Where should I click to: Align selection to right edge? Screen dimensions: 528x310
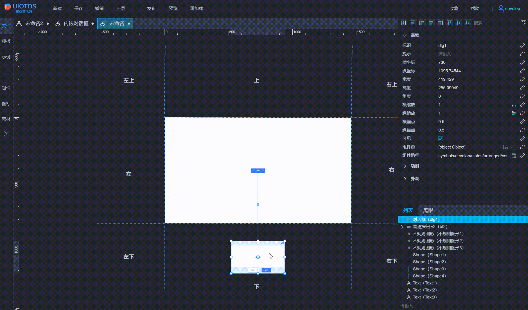[x=440, y=23]
